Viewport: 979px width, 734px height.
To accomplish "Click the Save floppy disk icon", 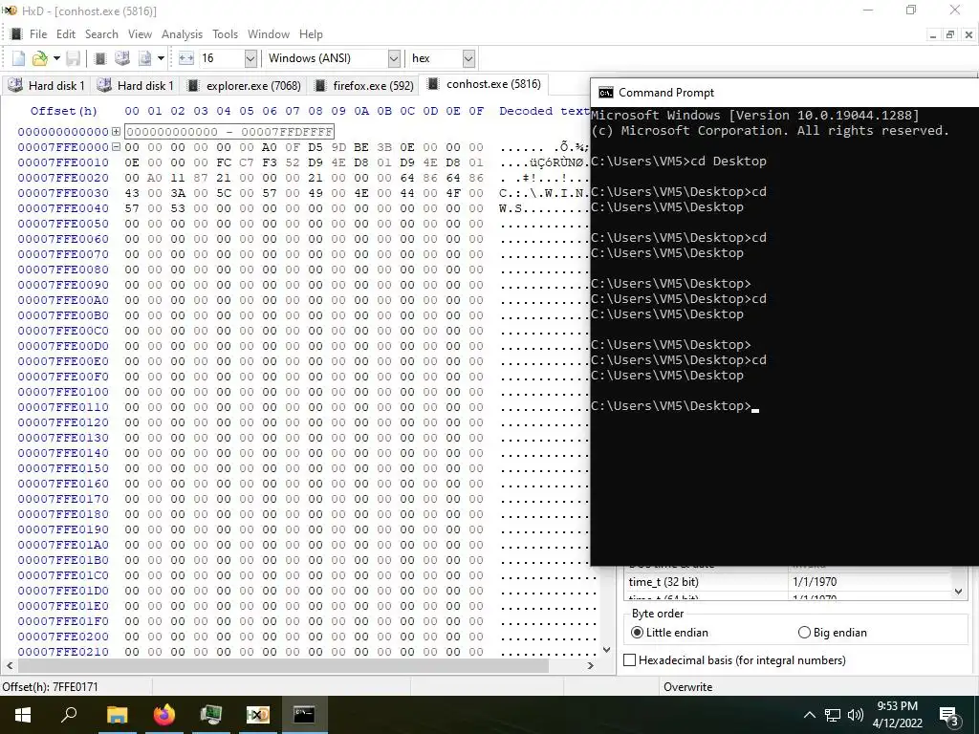I will coord(73,58).
